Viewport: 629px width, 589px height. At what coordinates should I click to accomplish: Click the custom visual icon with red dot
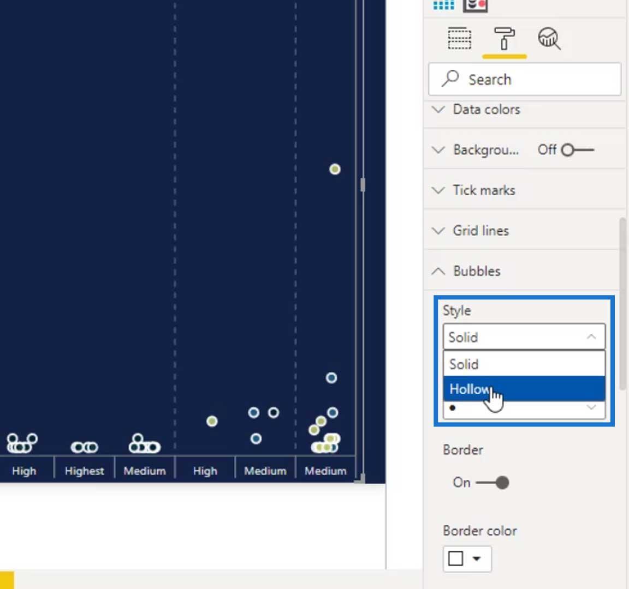coord(476,5)
